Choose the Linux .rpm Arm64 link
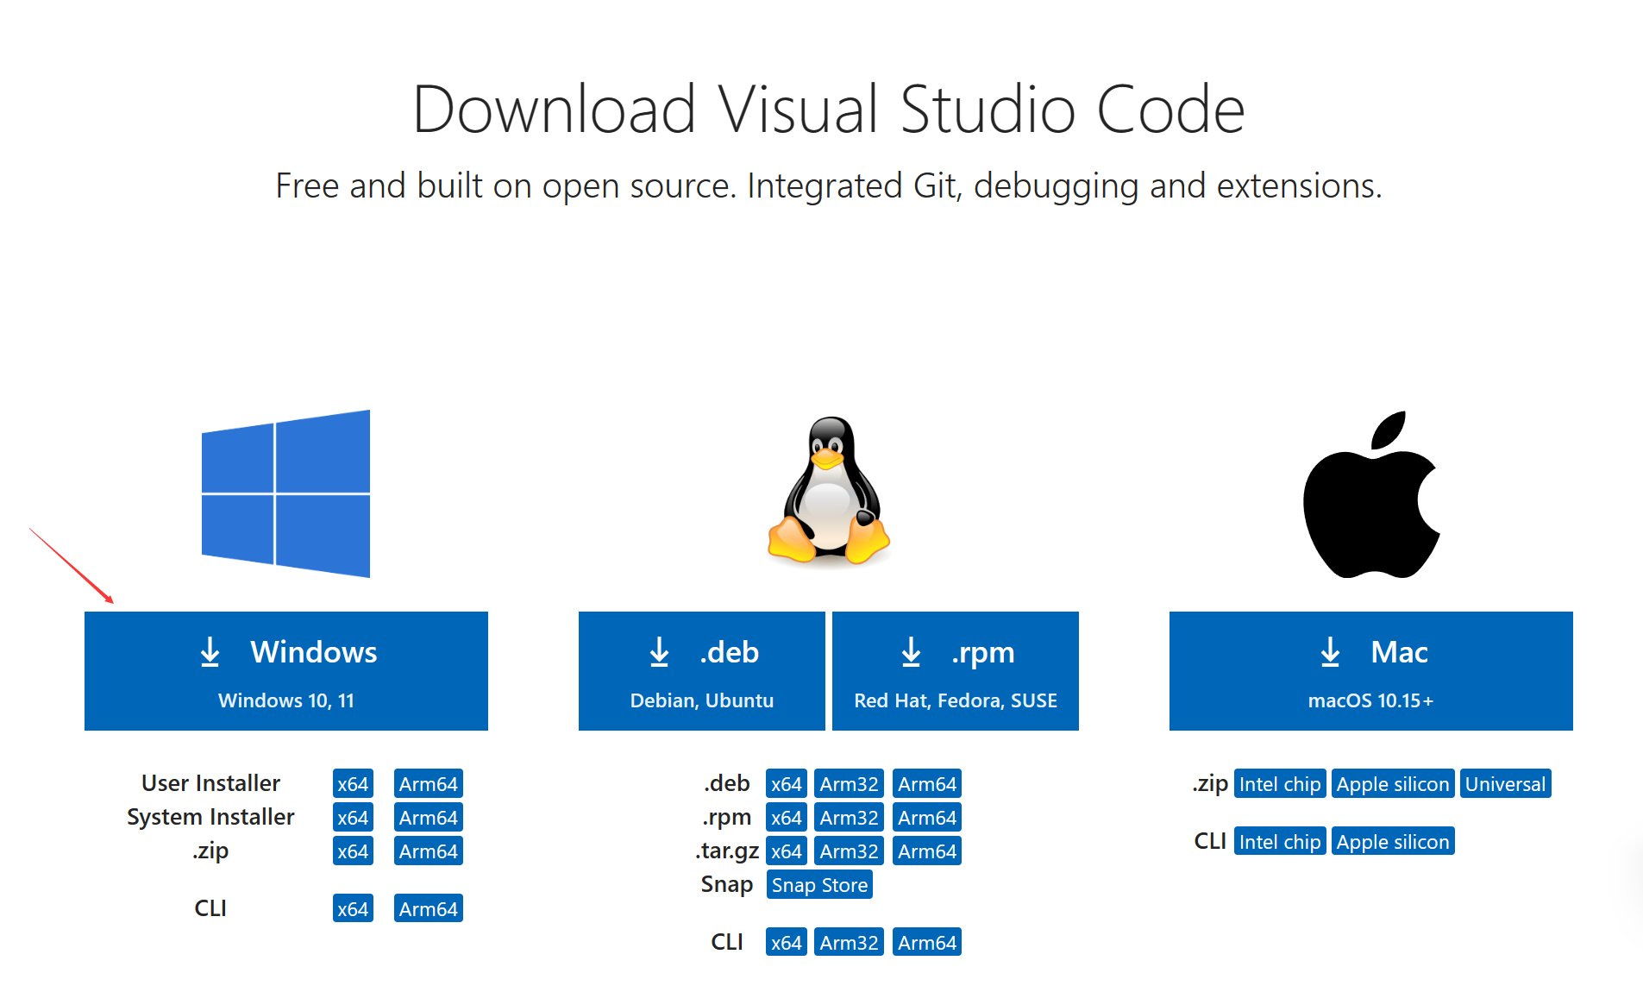 click(927, 817)
